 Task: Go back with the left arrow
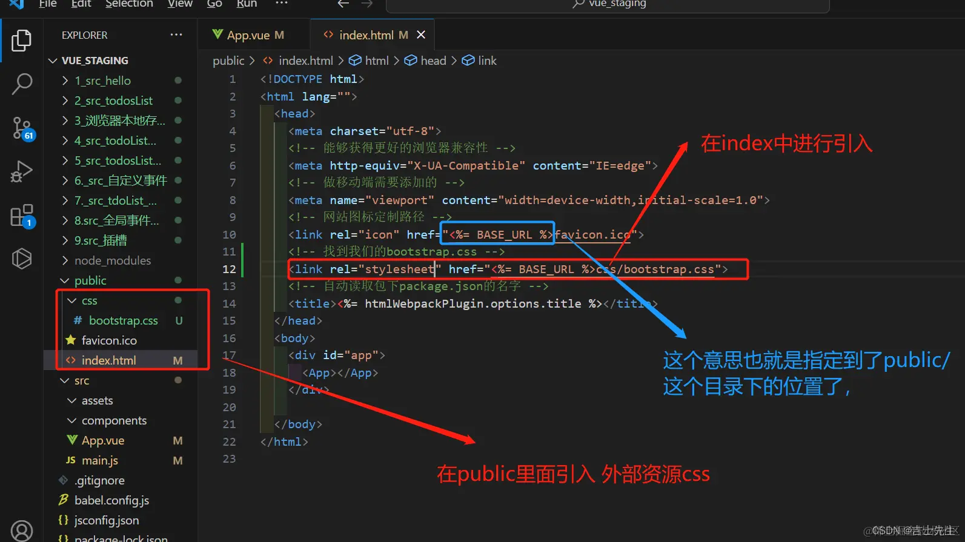pyautogui.click(x=343, y=4)
